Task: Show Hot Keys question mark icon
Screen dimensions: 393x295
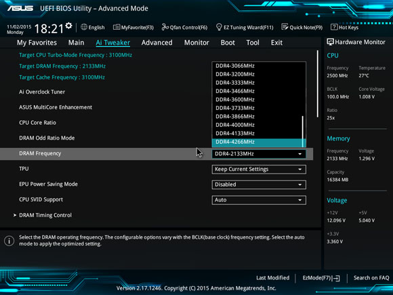Action: tap(334, 27)
